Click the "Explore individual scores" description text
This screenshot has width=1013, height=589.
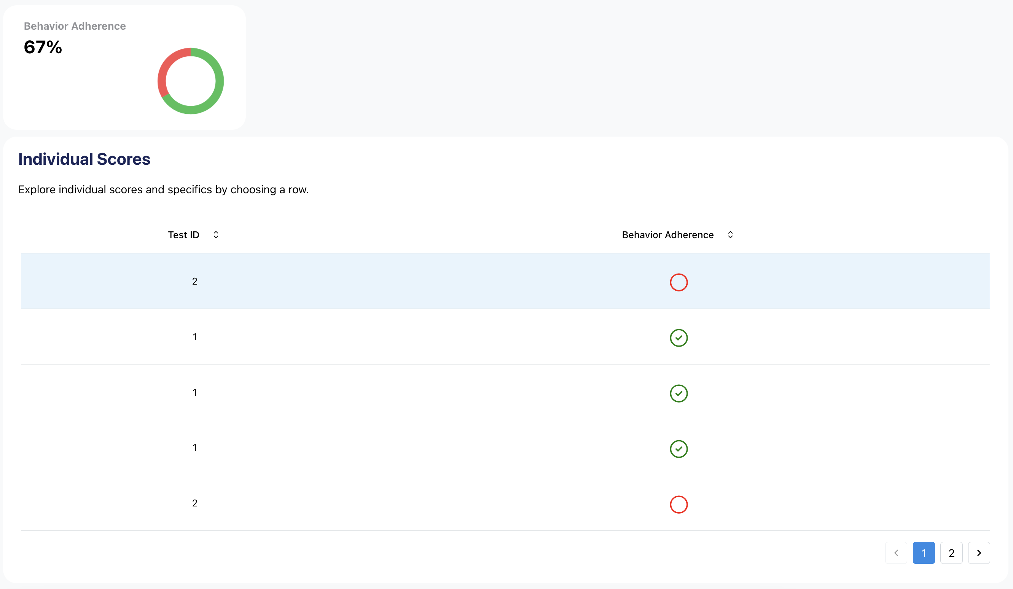click(x=163, y=189)
